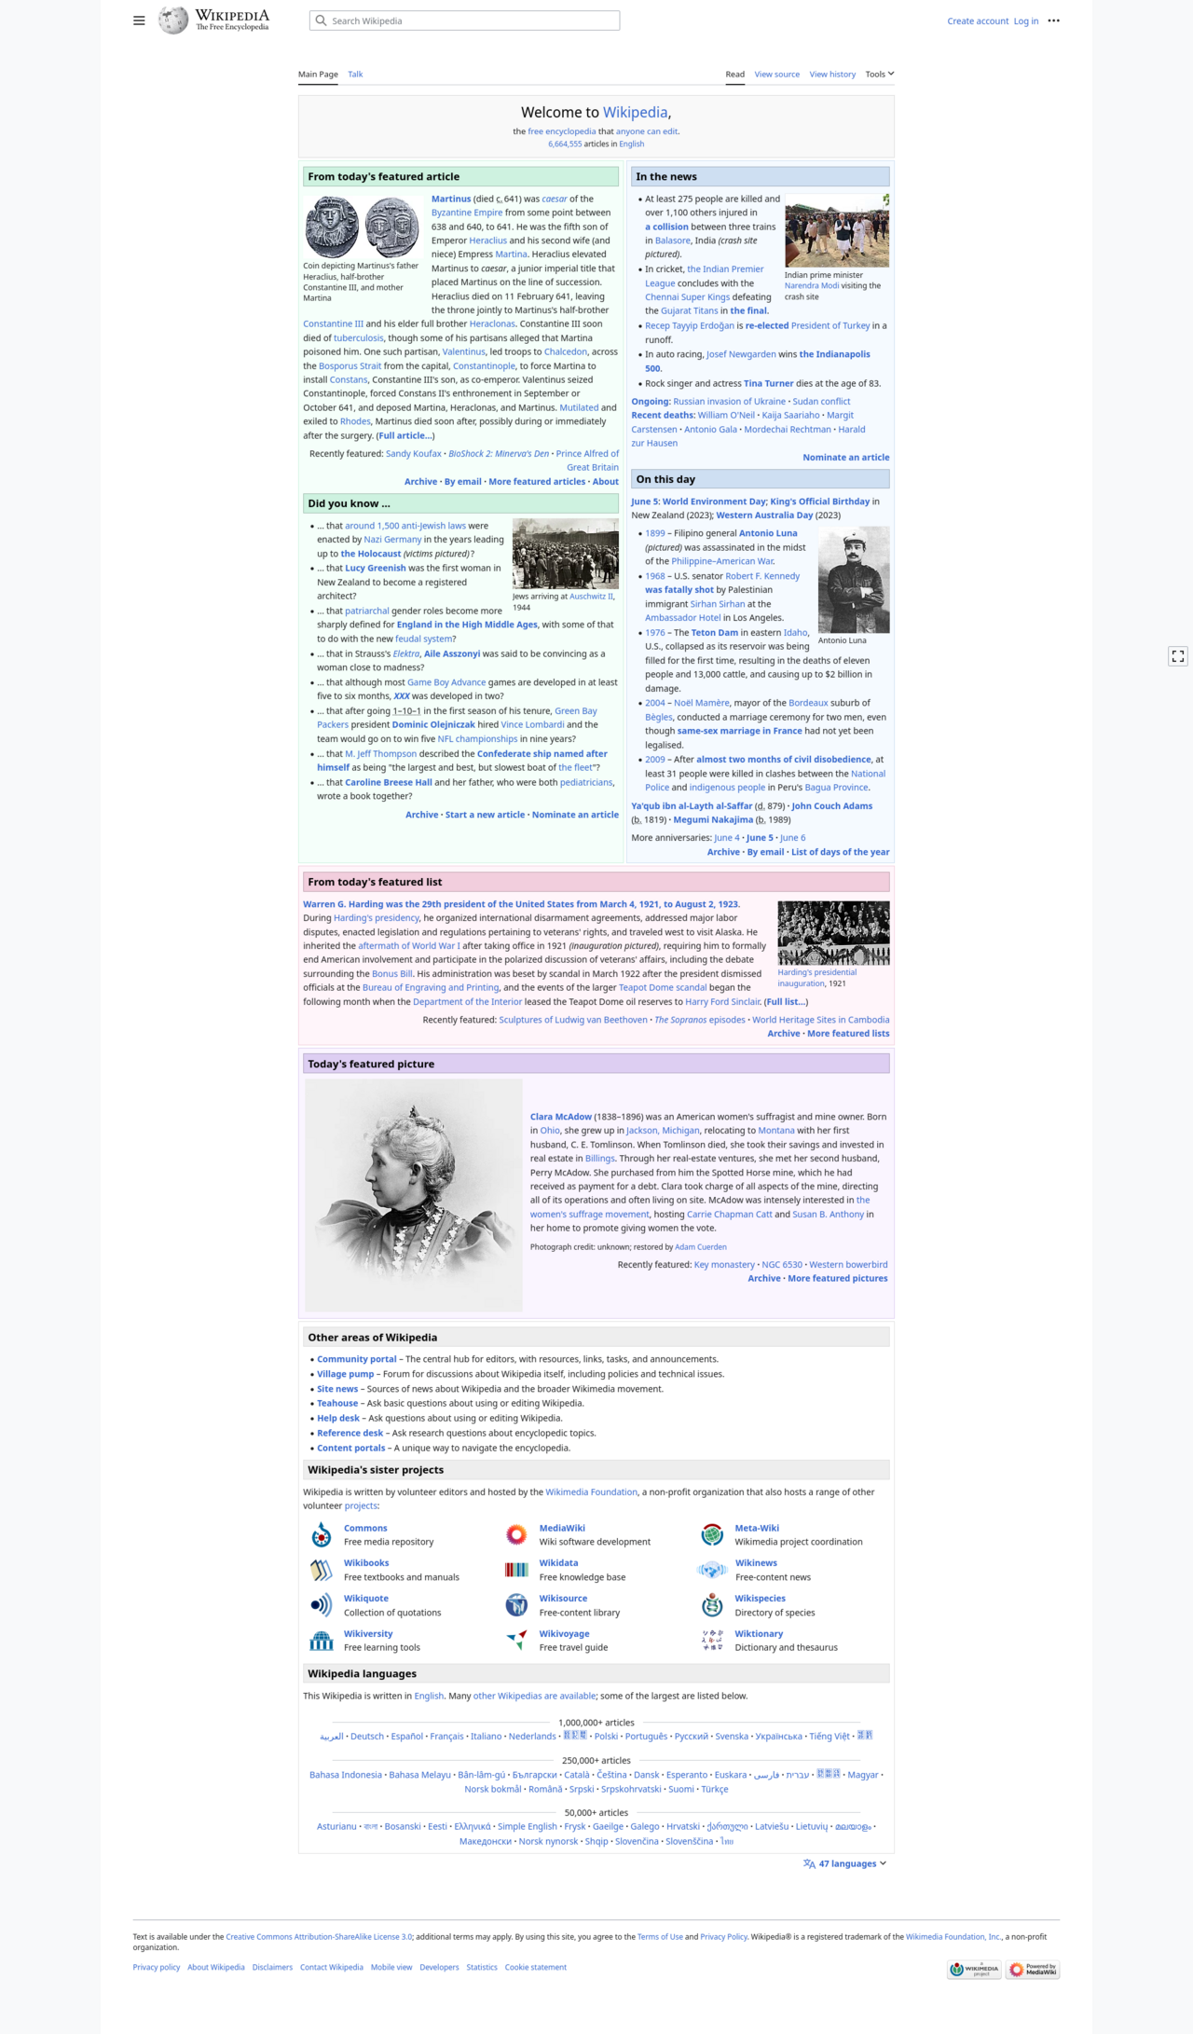Click the Wikiversity logo icon
This screenshot has width=1193, height=2034.
click(322, 1640)
